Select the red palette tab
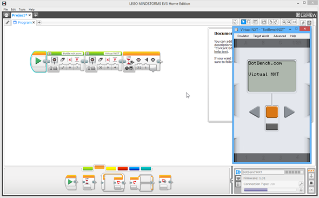319x198 pixels. tap(123, 168)
